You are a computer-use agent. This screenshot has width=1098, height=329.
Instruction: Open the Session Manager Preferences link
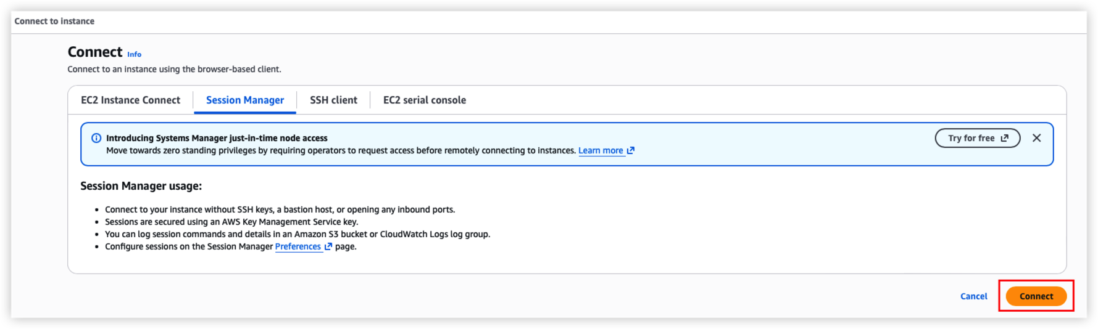click(298, 246)
